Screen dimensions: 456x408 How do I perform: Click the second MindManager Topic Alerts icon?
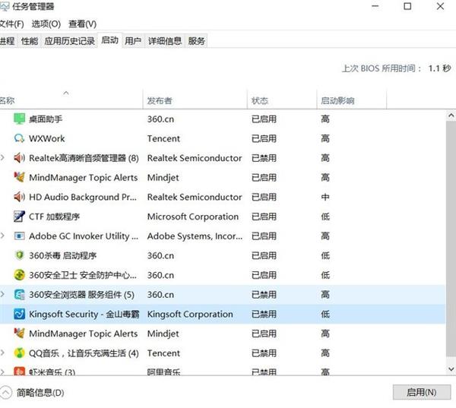(x=20, y=334)
